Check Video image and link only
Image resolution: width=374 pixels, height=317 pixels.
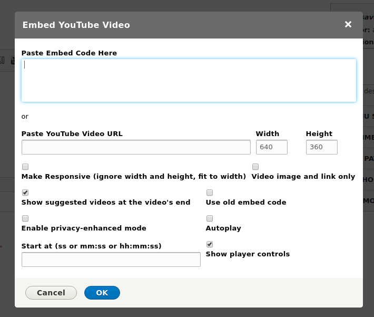255,167
